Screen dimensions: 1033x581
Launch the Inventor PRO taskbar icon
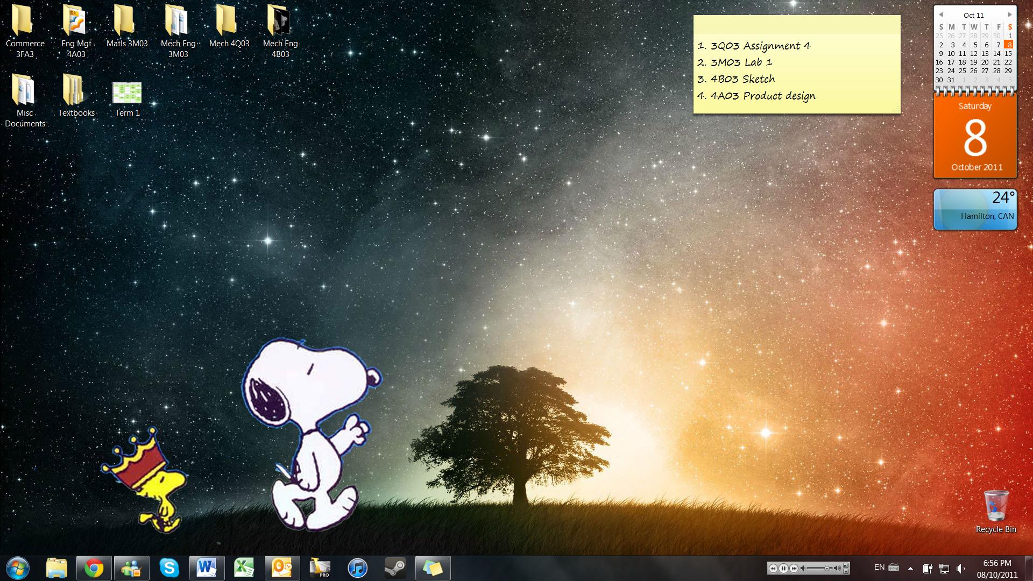coord(320,568)
